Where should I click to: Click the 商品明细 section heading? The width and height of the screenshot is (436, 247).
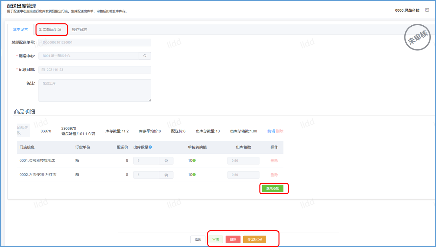point(24,112)
